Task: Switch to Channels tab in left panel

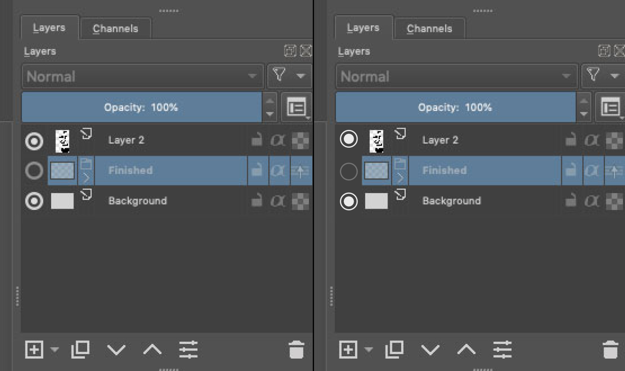Action: pyautogui.click(x=115, y=28)
